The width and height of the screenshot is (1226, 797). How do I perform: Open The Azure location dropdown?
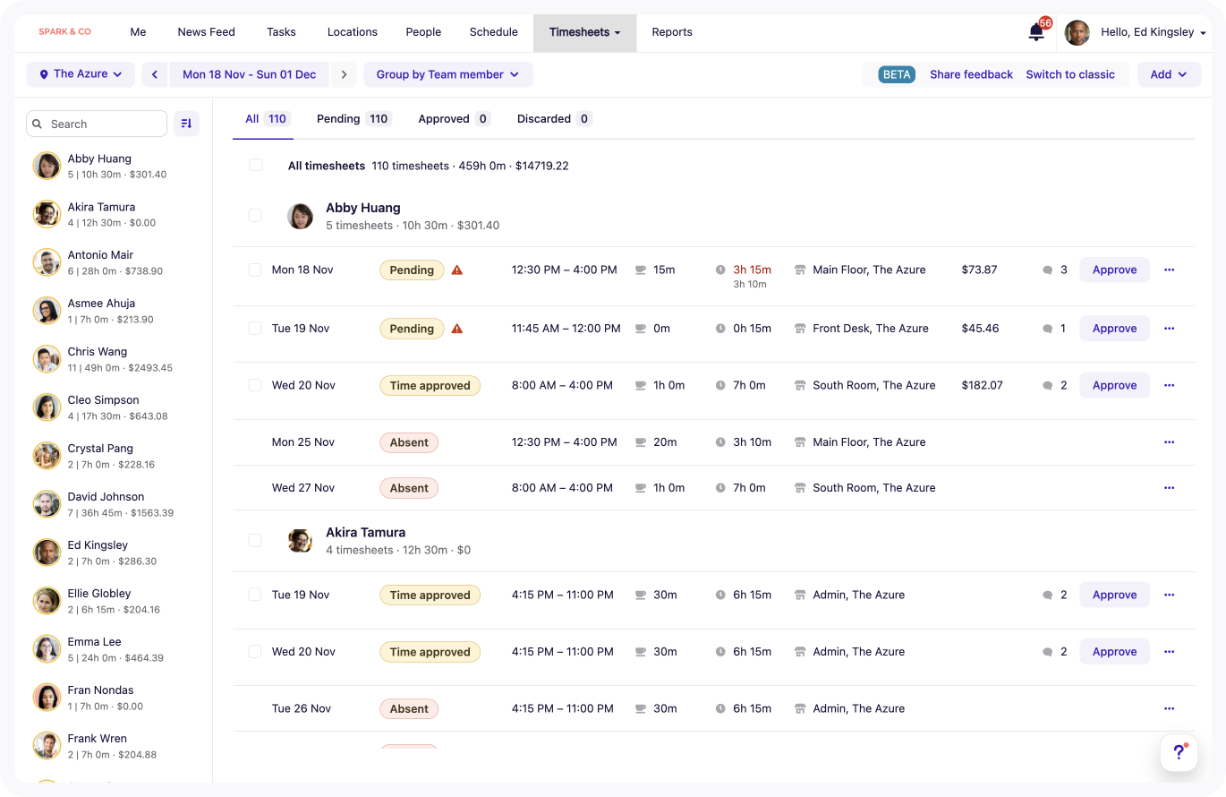click(81, 74)
